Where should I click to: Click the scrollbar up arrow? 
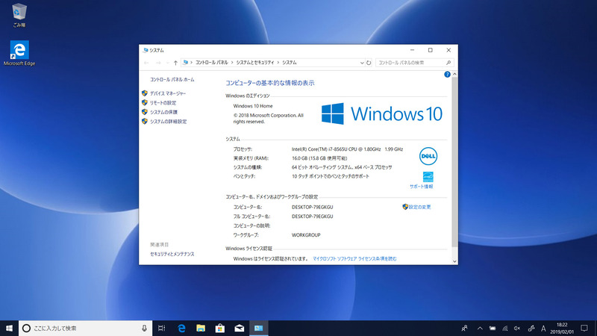point(454,74)
